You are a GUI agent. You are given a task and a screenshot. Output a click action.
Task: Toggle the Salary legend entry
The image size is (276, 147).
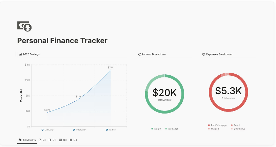(x=156, y=129)
